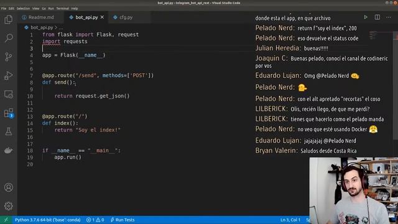Image resolution: width=398 pixels, height=224 pixels.
Task: Open the Help menu
Action: 75,8
